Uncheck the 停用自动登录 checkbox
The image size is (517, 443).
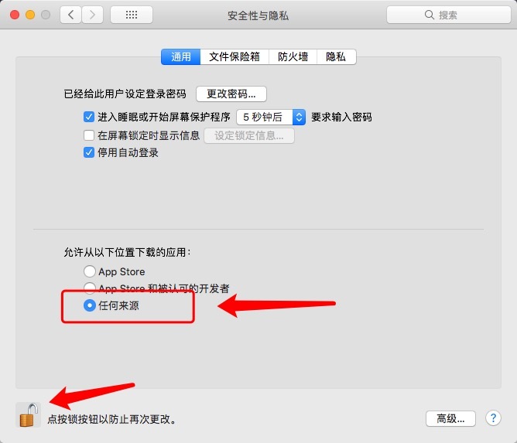click(89, 152)
